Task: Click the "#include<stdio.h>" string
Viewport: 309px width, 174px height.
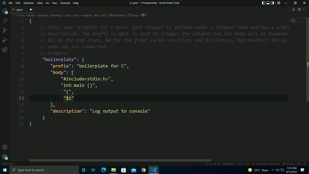Action: 86,79
